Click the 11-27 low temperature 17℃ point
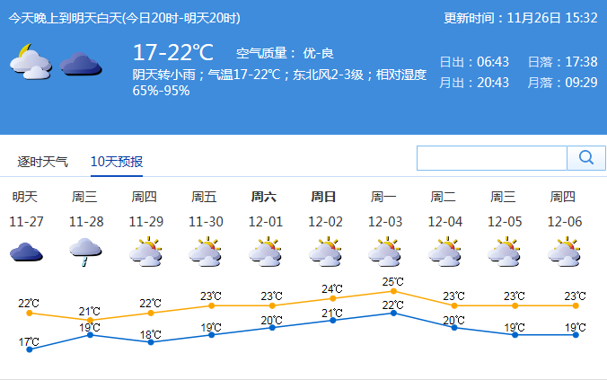This screenshot has width=607, height=380. pos(30,349)
